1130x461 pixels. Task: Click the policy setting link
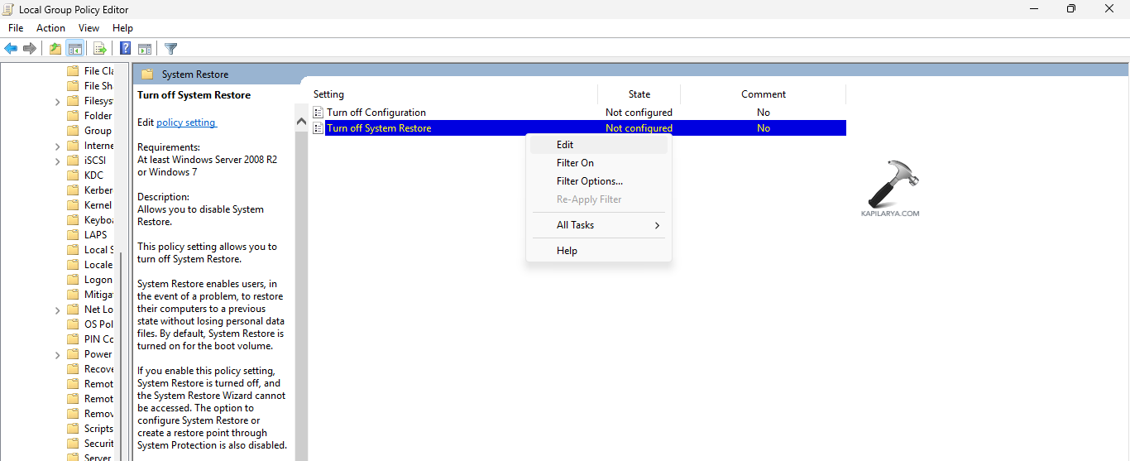pyautogui.click(x=186, y=122)
